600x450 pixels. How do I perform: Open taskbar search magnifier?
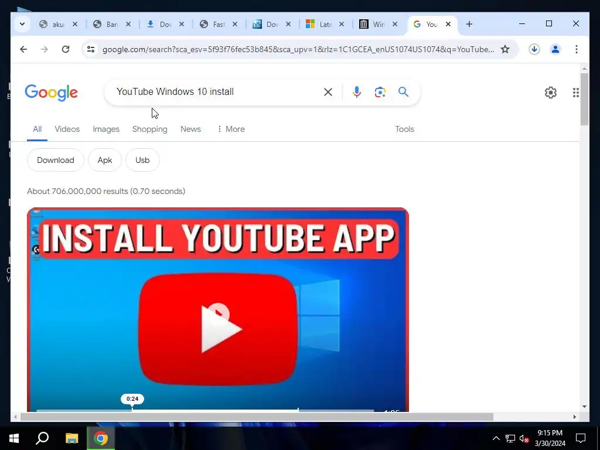(x=42, y=438)
